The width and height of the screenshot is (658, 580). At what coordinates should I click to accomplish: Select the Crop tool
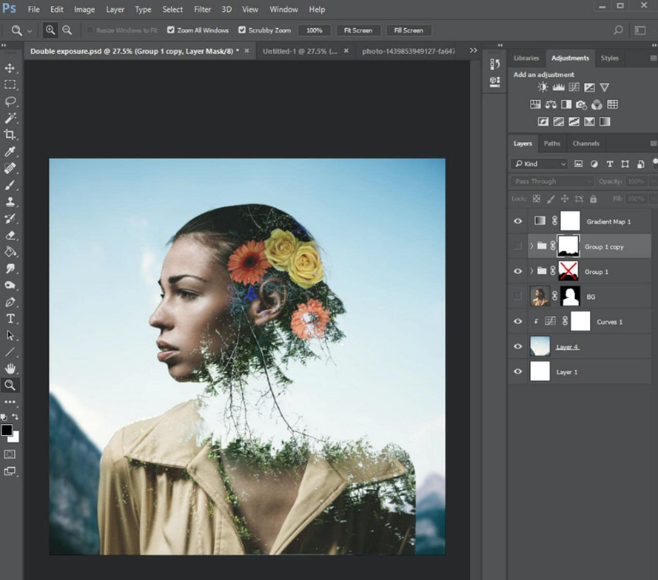[x=10, y=135]
